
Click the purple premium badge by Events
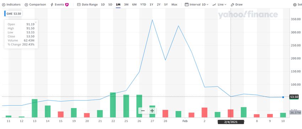(67, 5)
